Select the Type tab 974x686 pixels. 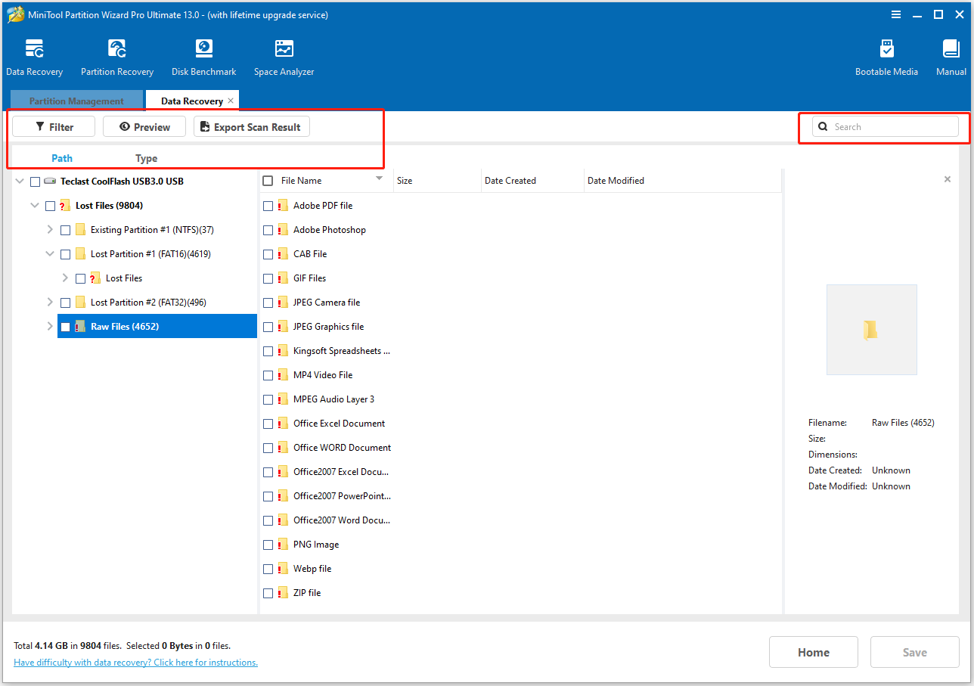pos(146,158)
